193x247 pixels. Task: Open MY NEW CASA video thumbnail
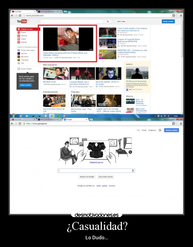(x=56, y=74)
